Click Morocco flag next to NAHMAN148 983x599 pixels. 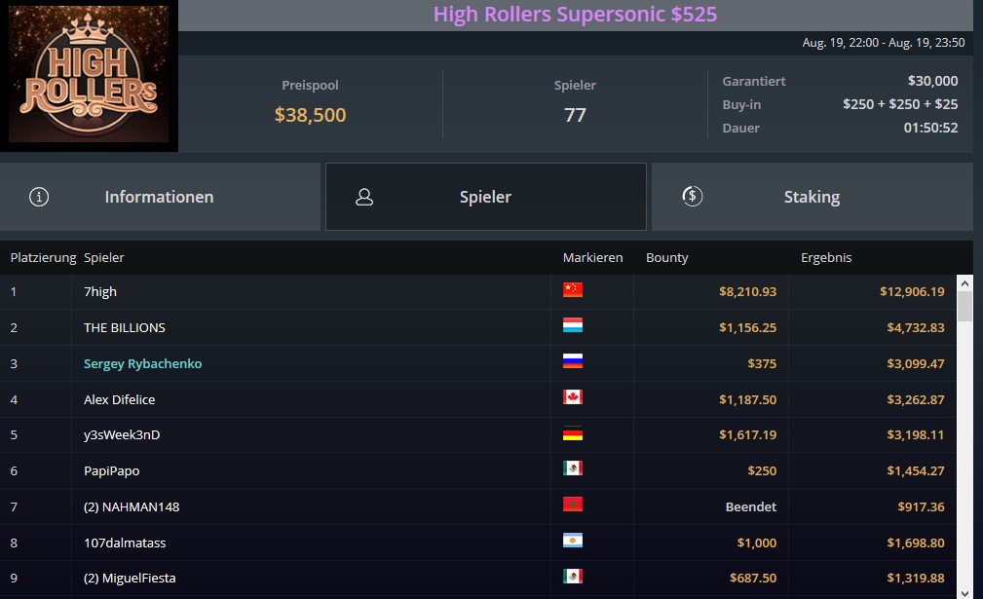573,505
